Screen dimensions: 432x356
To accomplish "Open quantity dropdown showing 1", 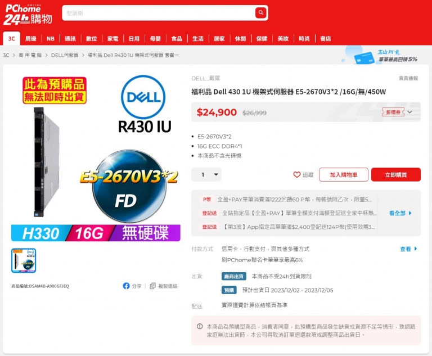I will (206, 175).
